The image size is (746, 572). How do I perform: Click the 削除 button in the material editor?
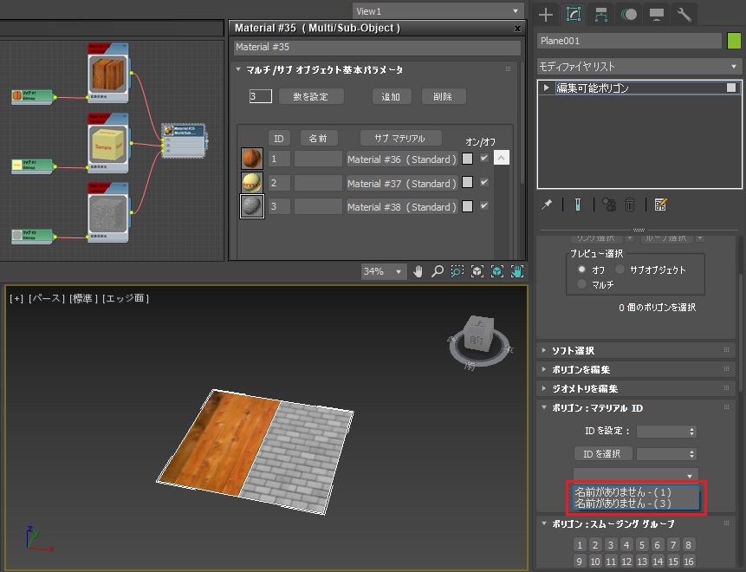point(443,96)
